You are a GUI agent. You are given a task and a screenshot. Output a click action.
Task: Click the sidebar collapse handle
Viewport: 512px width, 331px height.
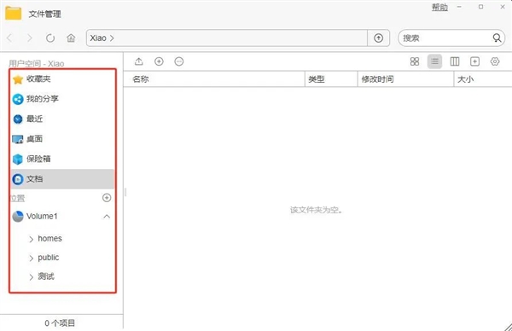(x=125, y=192)
